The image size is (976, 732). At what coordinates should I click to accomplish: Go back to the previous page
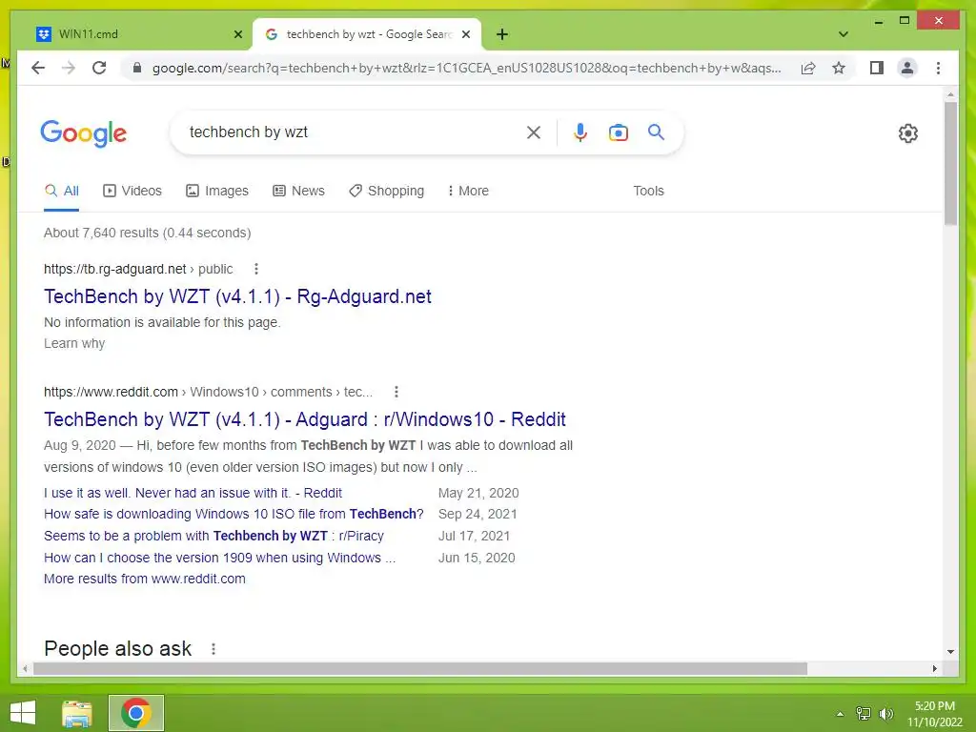tap(38, 68)
